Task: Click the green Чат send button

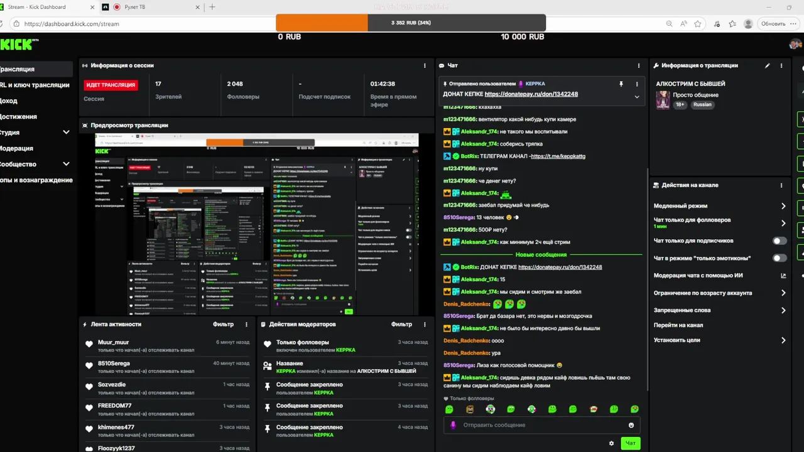Action: (x=631, y=443)
